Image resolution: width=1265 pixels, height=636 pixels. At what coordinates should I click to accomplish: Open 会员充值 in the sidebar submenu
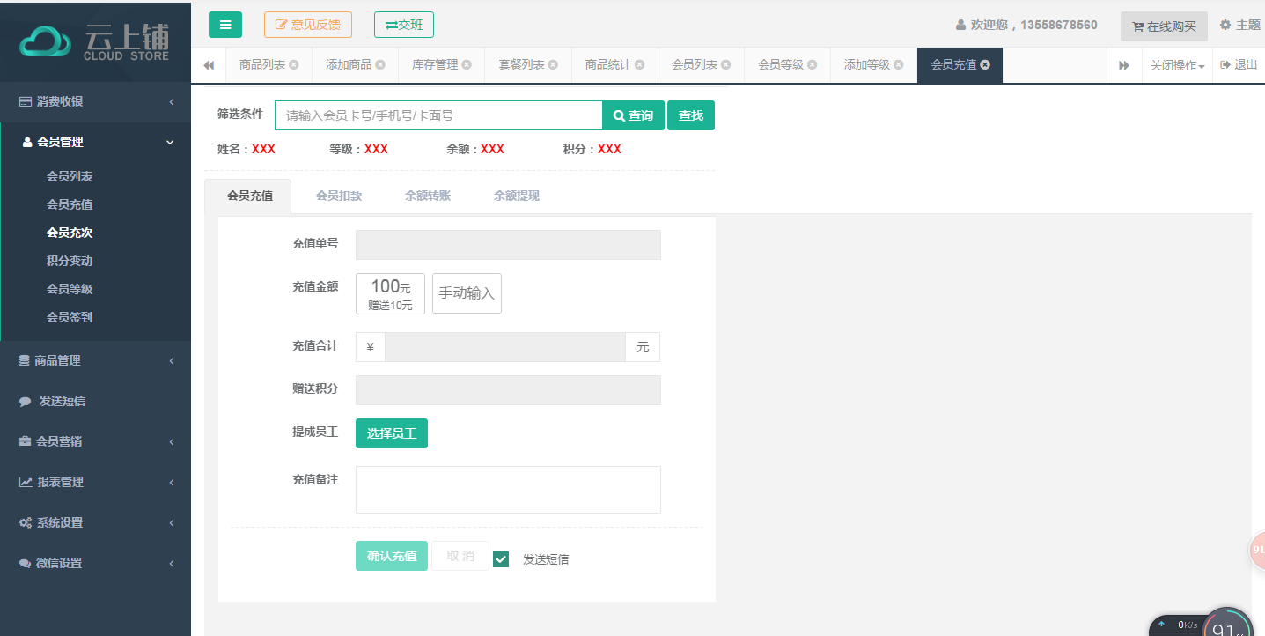70,204
